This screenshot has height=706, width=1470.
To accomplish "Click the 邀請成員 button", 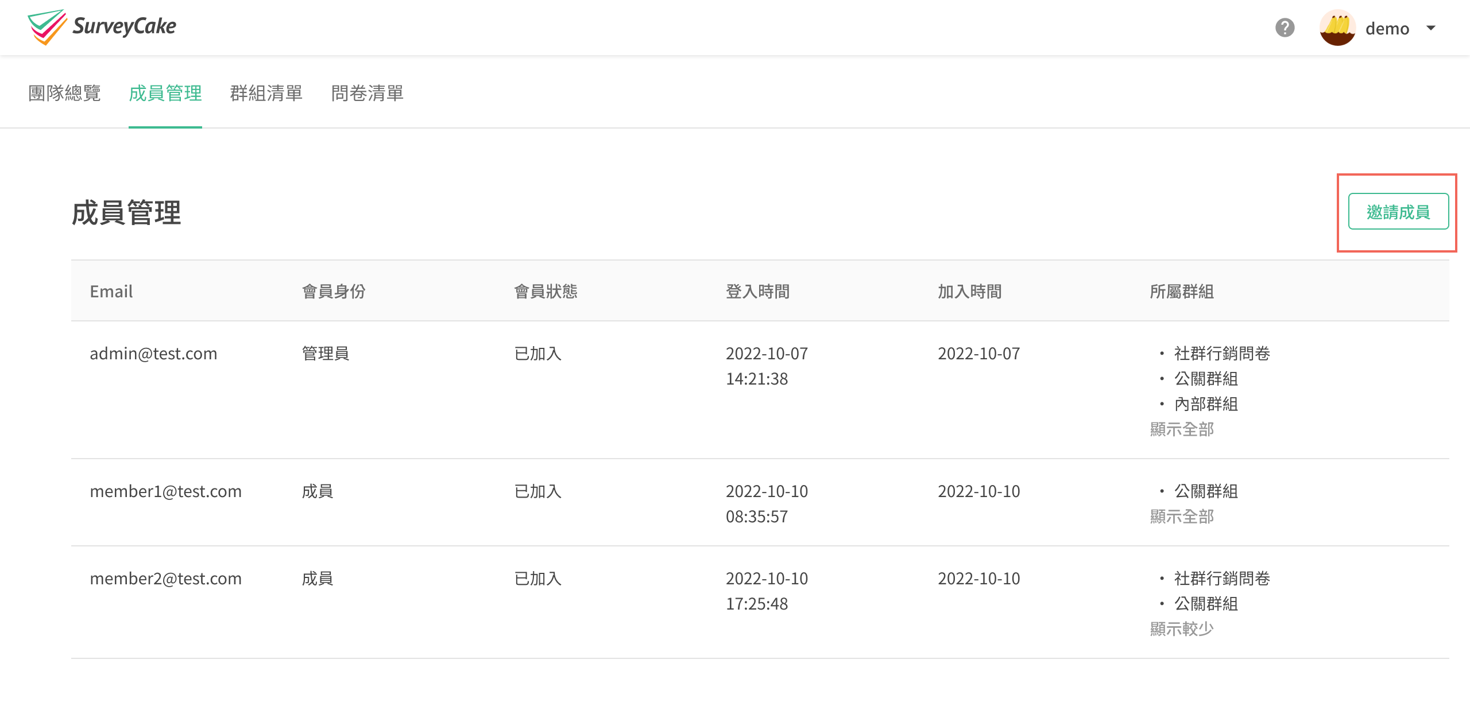I will pyautogui.click(x=1398, y=212).
